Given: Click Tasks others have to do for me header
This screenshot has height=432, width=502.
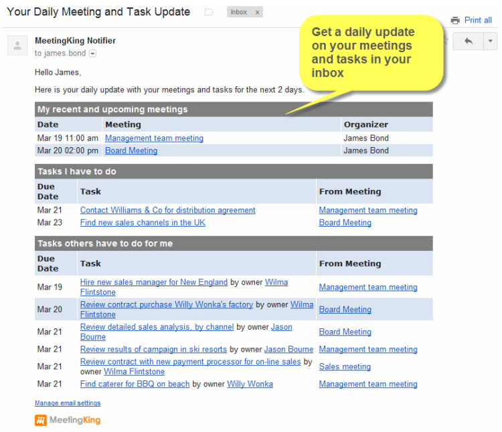Looking at the screenshot, I should (234, 243).
